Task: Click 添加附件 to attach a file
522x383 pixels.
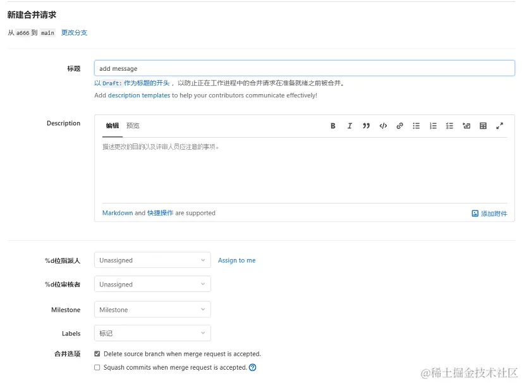Action: (x=494, y=214)
